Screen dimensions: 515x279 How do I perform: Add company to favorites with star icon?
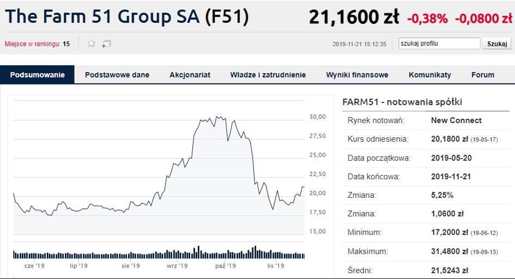tap(92, 44)
